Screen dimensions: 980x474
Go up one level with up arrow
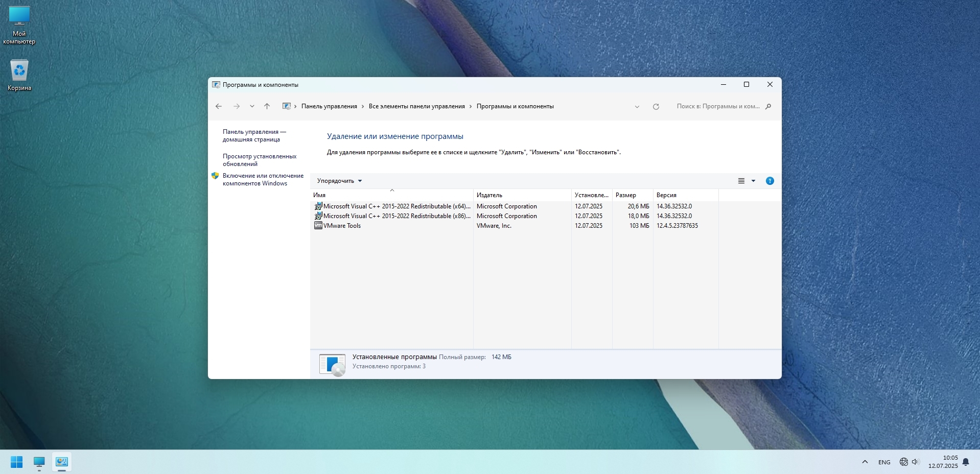click(267, 106)
